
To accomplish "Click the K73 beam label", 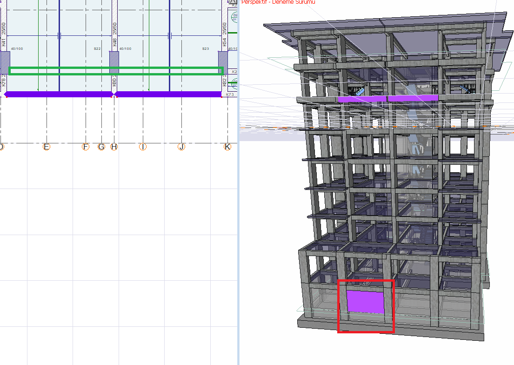I will (x=230, y=95).
